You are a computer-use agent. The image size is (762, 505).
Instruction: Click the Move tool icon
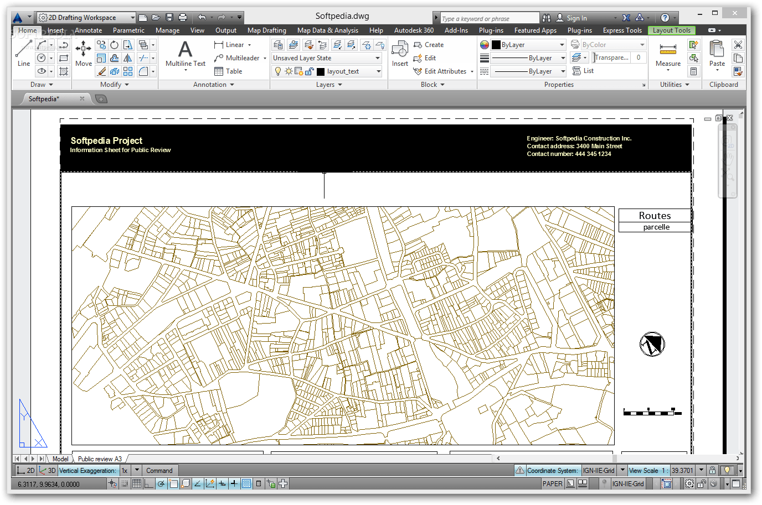[84, 54]
